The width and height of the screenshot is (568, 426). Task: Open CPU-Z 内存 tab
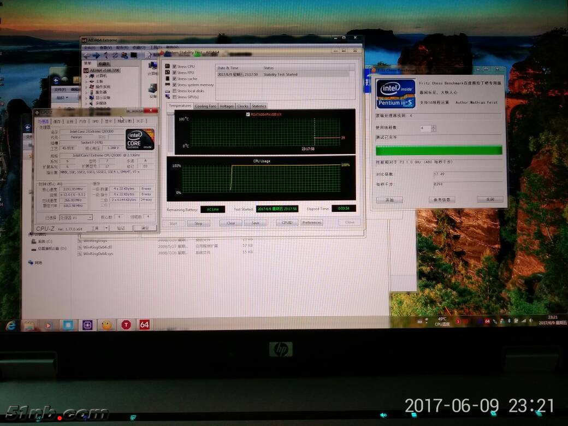click(82, 121)
